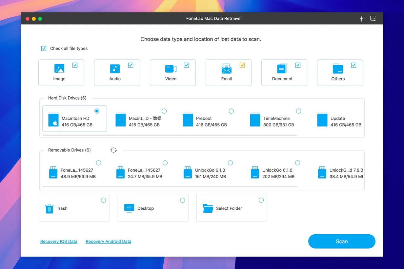The width and height of the screenshot is (404, 269).
Task: Click the Select Folder icon
Action: pyautogui.click(x=208, y=208)
